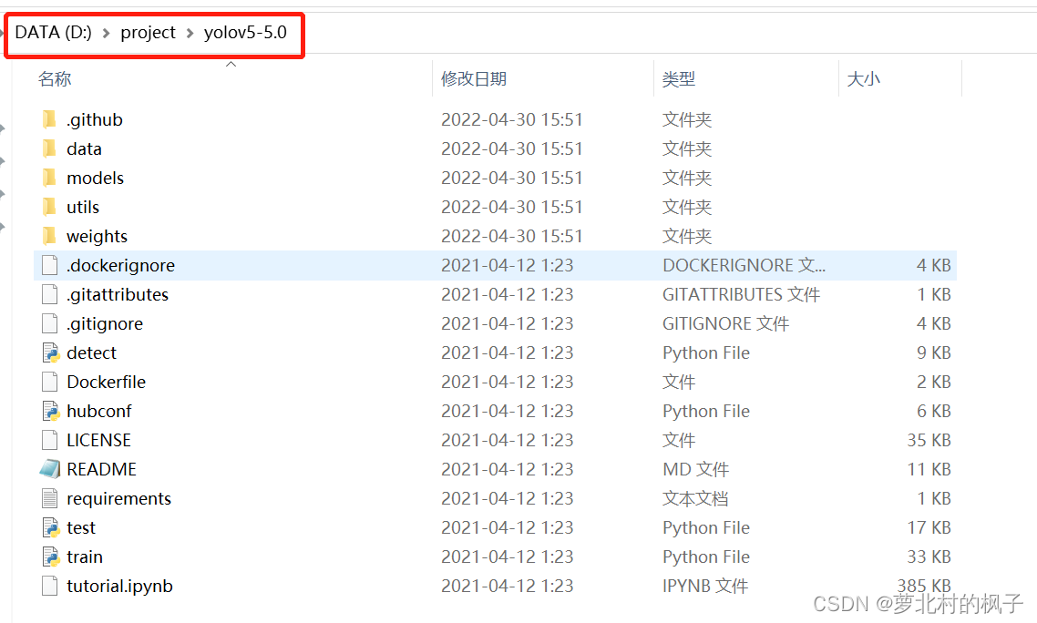Select the weights folder name
1037x623 pixels.
[x=98, y=236]
